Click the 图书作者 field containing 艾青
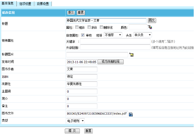Viewport: 194px width, 137px height. [82, 69]
